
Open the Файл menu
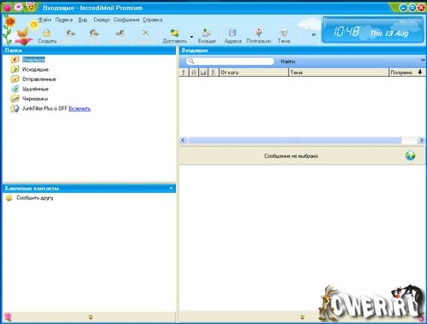pos(44,20)
